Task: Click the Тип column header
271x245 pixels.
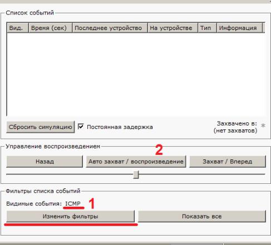Action: tap(207, 28)
